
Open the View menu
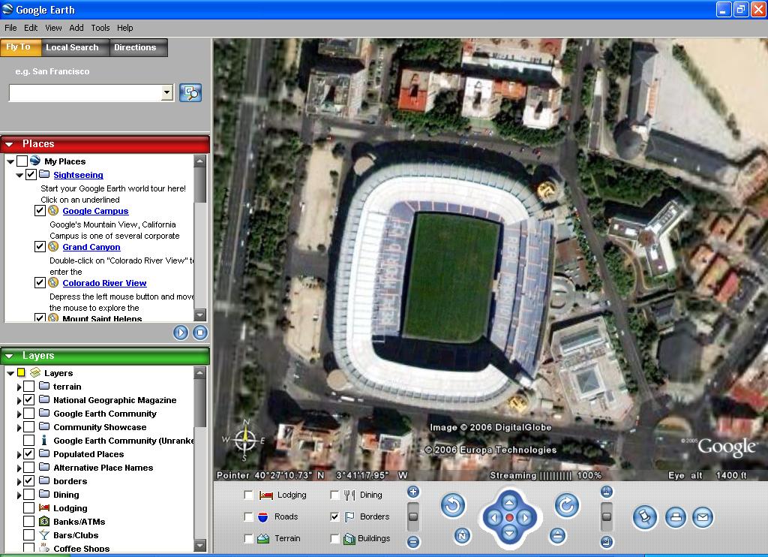coord(53,28)
